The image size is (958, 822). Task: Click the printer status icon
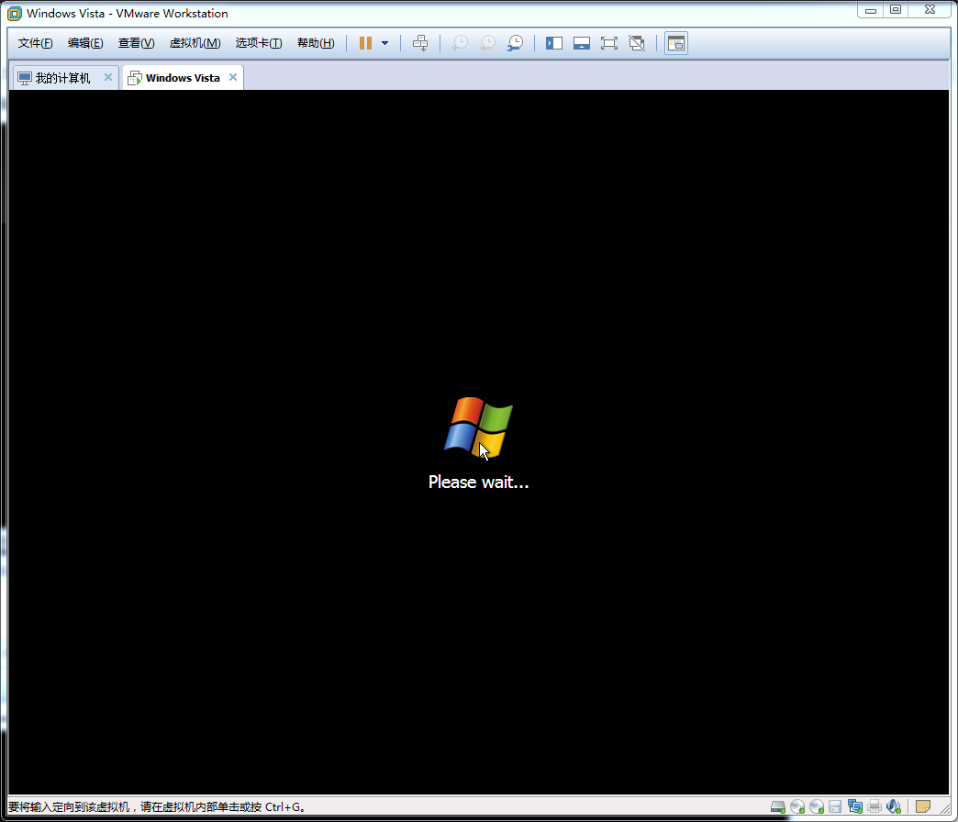click(874, 806)
